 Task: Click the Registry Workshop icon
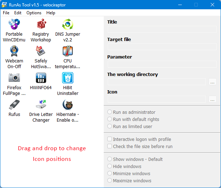point(41,25)
